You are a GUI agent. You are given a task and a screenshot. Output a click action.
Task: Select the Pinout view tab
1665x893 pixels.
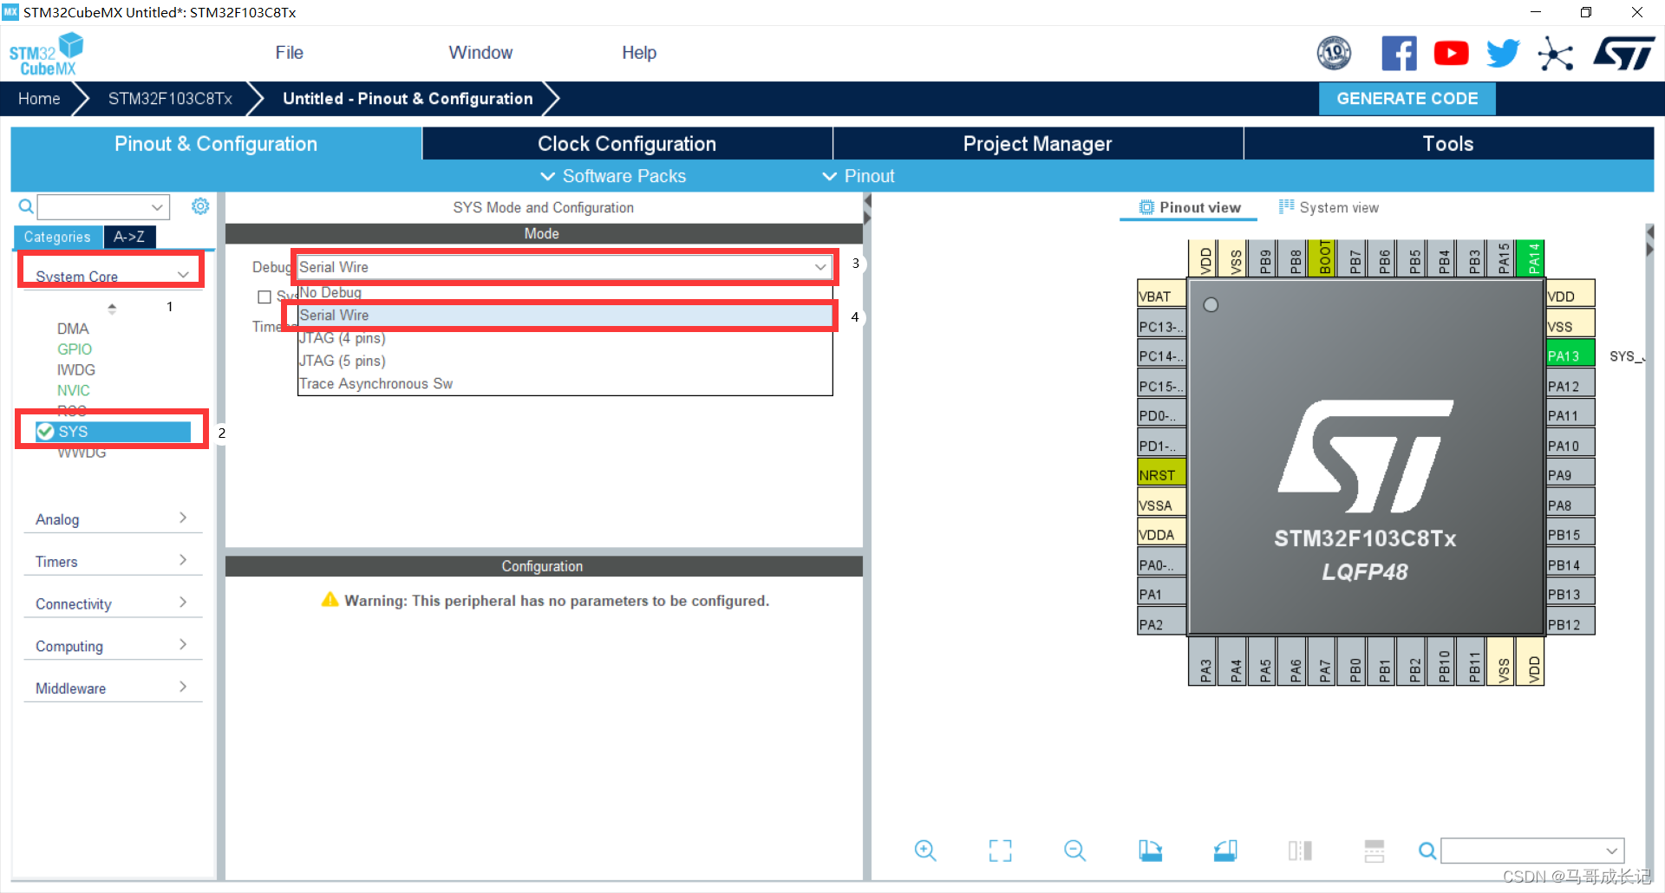1190,207
